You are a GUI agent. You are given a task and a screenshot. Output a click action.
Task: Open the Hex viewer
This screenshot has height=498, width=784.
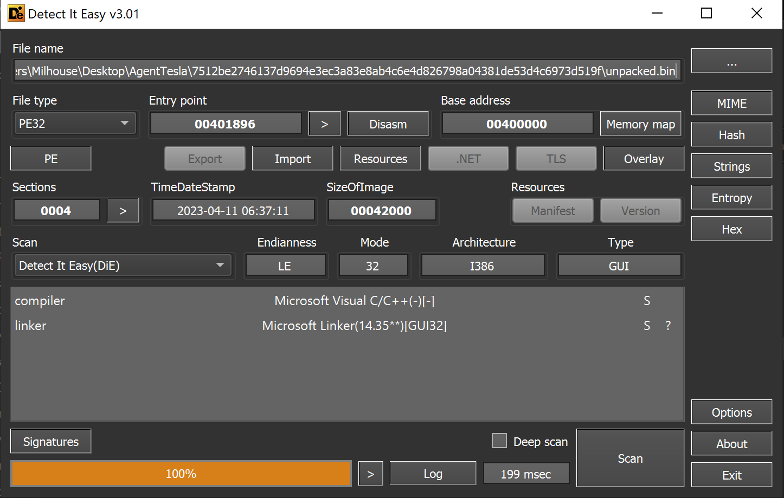tap(731, 229)
